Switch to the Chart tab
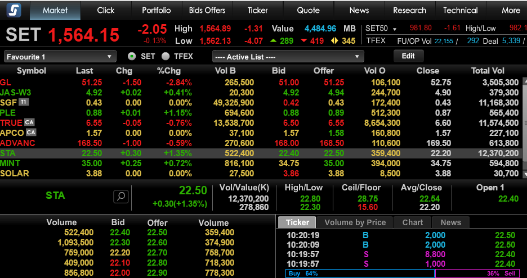 point(412,222)
